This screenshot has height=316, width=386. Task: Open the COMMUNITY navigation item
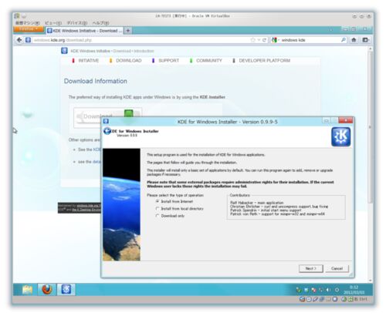coord(206,61)
